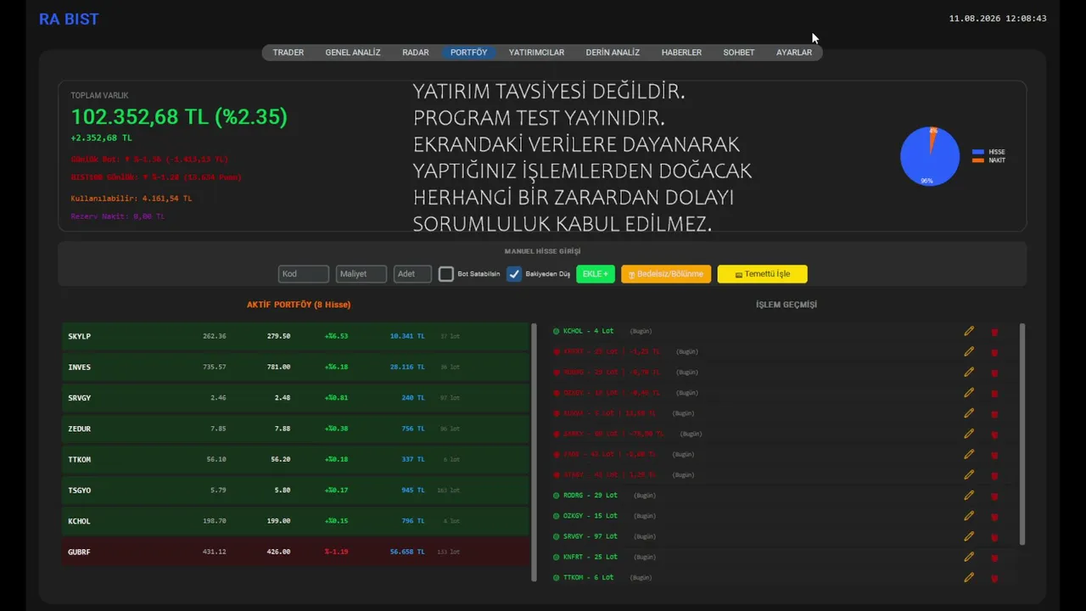Select the TSGYO portfolio row

[x=295, y=490]
